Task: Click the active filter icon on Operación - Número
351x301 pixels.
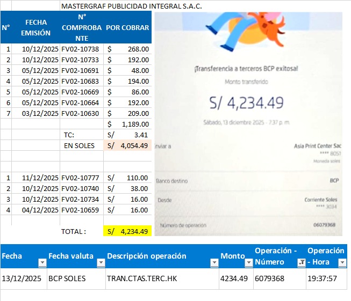Action: coord(301,263)
